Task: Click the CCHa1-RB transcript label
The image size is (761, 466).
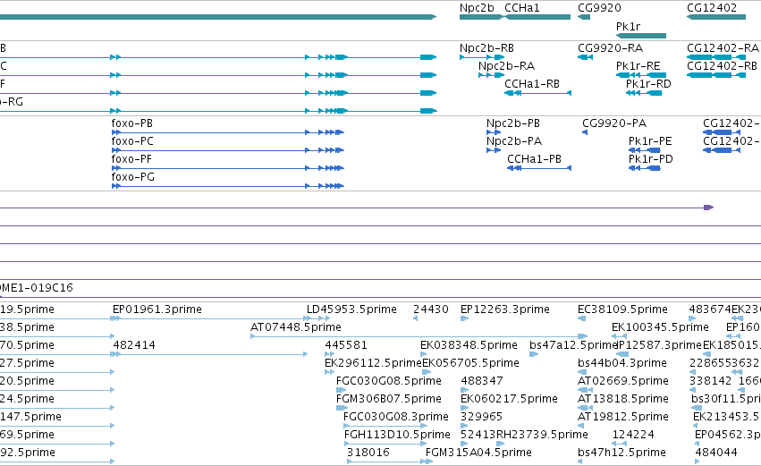Action: [532, 84]
